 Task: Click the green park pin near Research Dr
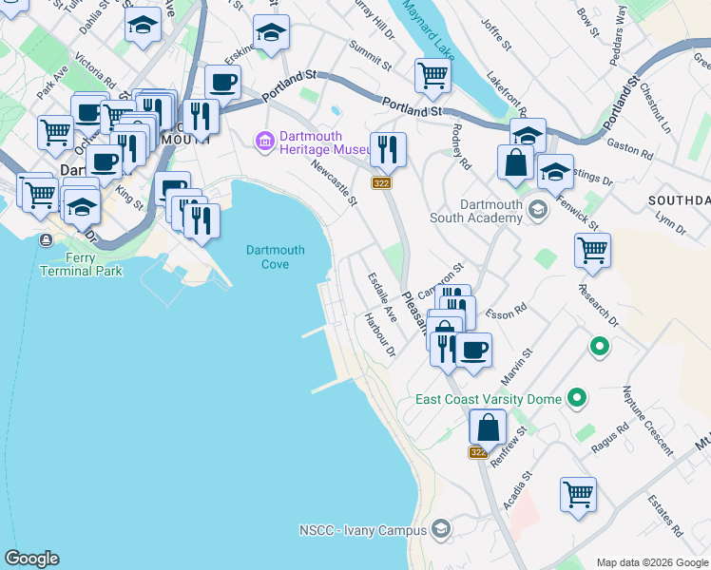click(600, 347)
